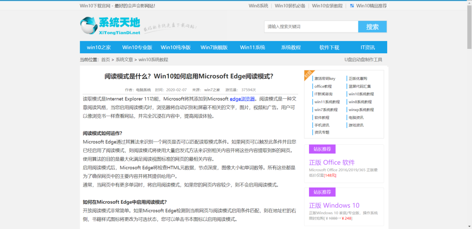Image resolution: width=472 pixels, height=229 pixels.
Task: Select Win10纯净版 in navigation bar
Action: coord(176,47)
